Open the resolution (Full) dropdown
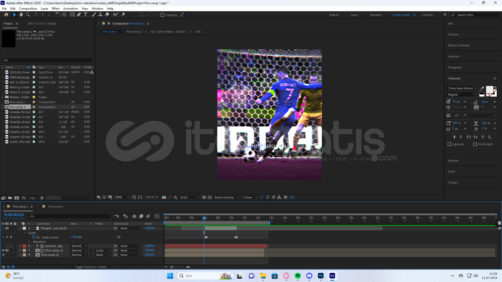 pos(190,197)
